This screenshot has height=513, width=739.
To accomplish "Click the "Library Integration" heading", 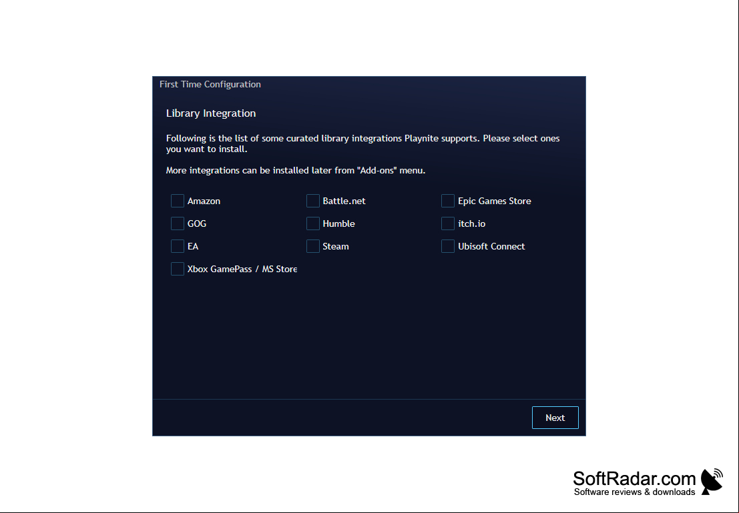I will (211, 113).
